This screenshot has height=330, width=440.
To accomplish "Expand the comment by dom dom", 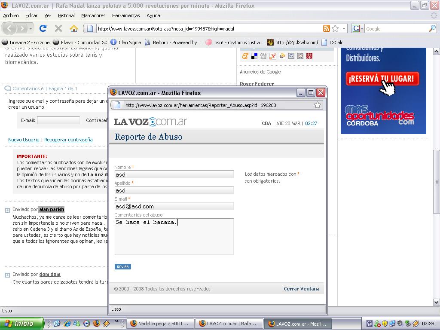I will 8,275.
